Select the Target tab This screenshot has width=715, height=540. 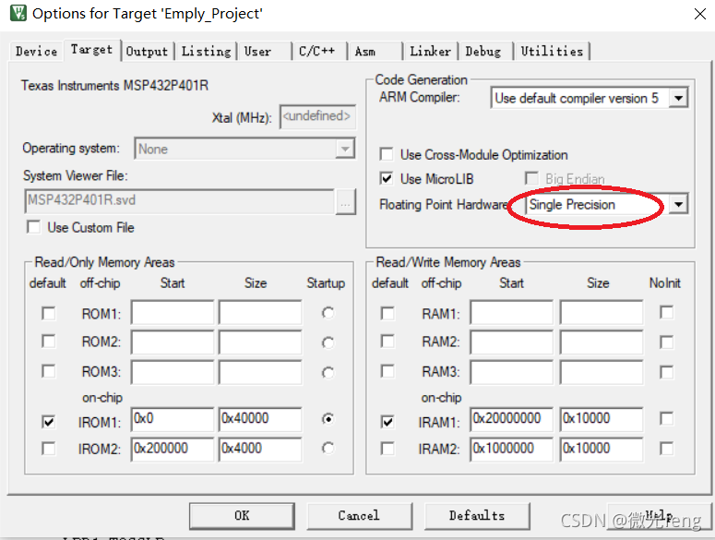click(91, 49)
